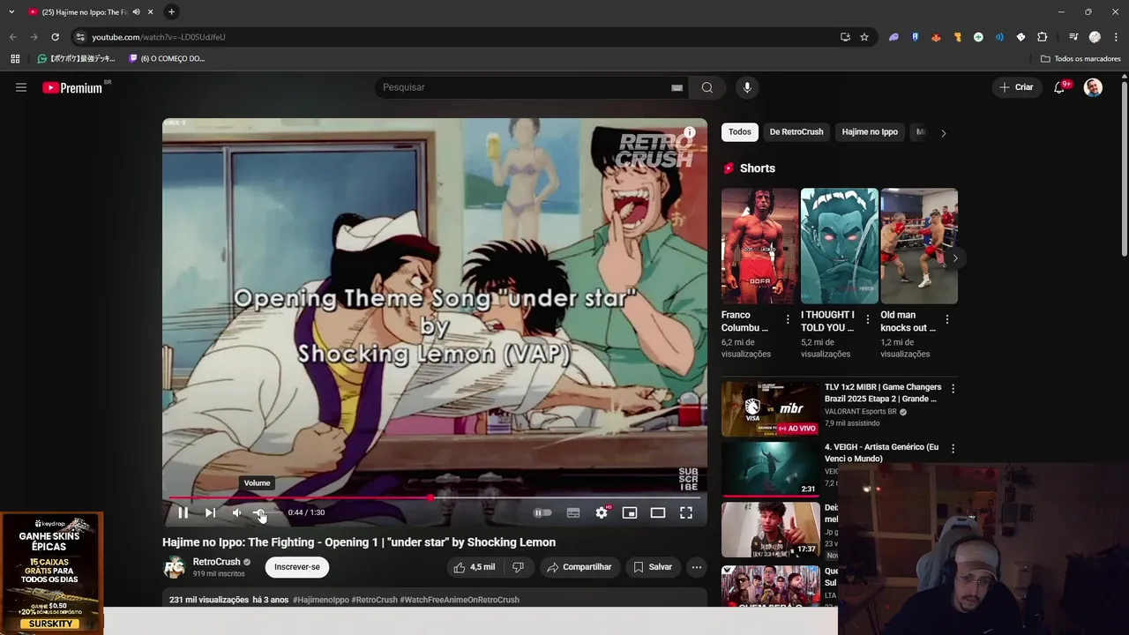The height and width of the screenshot is (635, 1129).
Task: Install app icon in the address bar
Action: [845, 37]
